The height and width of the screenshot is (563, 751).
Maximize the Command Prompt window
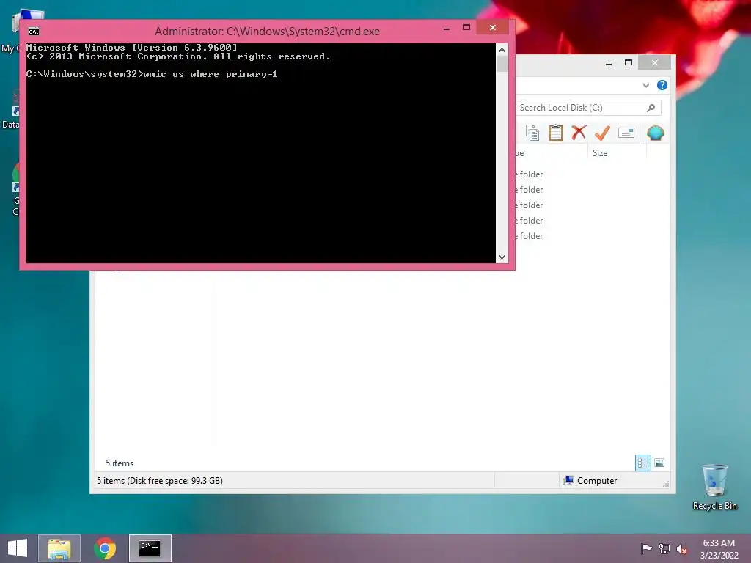coord(466,28)
